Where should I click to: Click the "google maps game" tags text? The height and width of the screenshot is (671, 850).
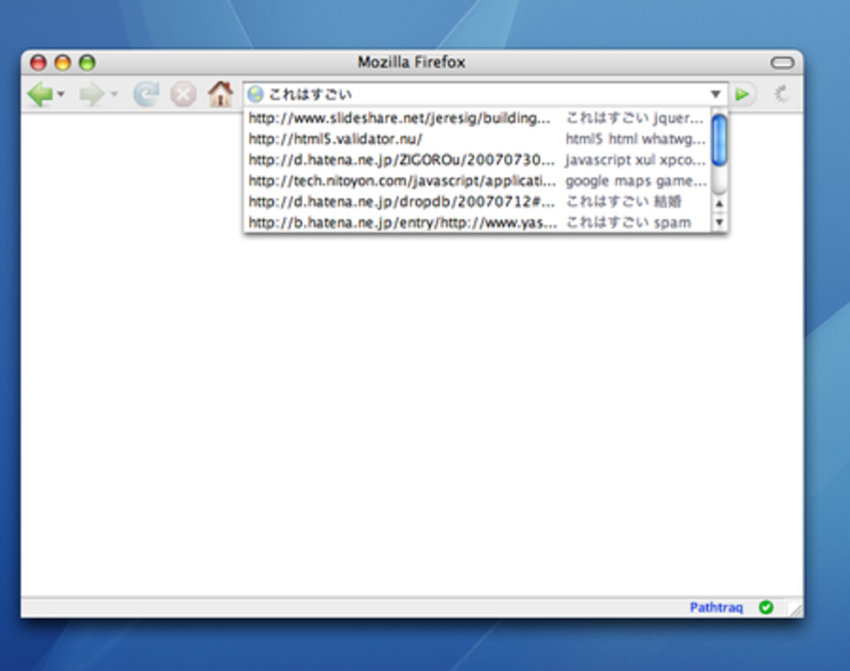pos(636,181)
